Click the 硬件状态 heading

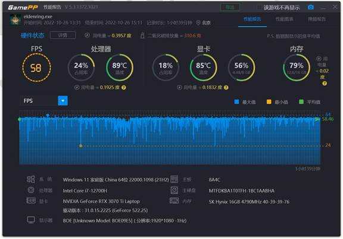[32, 35]
